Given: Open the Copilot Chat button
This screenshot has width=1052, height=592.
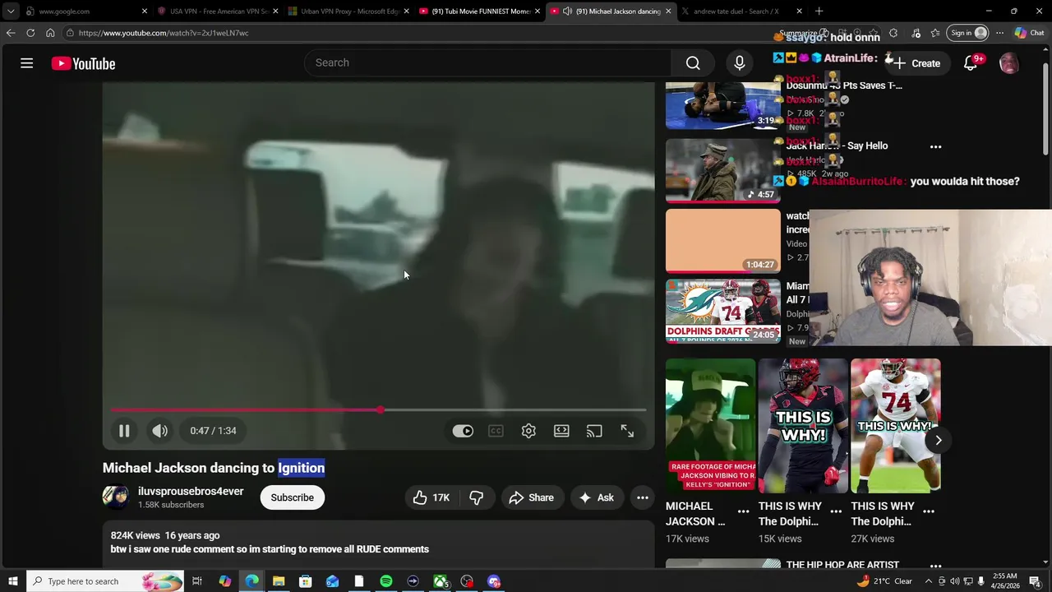Looking at the screenshot, I should 1029,33.
